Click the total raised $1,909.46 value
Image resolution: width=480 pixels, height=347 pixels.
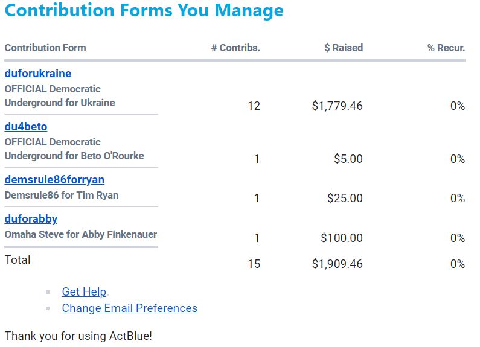pyautogui.click(x=338, y=264)
